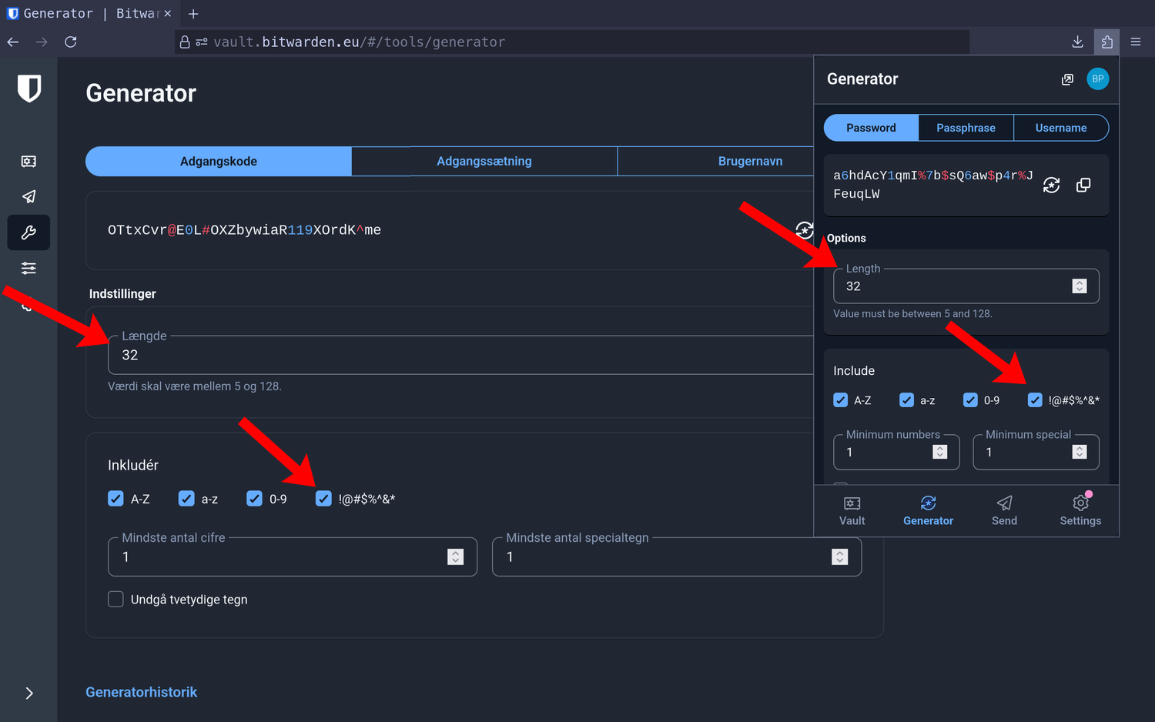Open Send in the extension bottom bar
This screenshot has height=722, width=1155.
tap(1003, 510)
